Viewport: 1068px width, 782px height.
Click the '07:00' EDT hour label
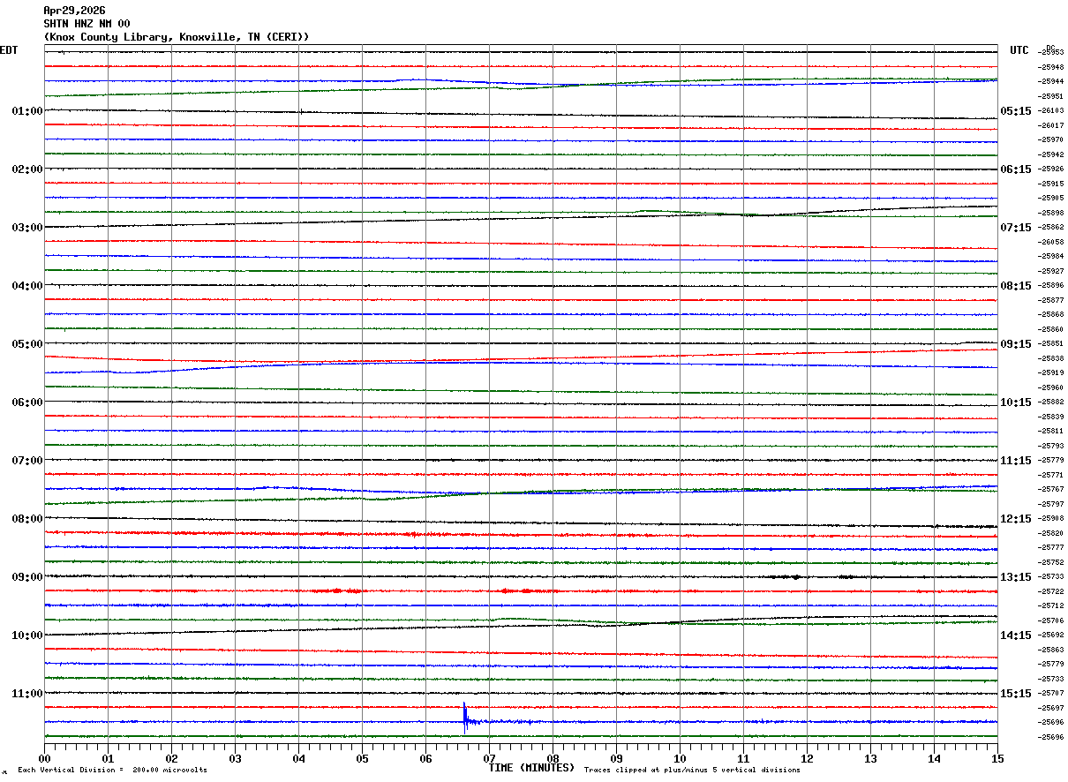27,461
